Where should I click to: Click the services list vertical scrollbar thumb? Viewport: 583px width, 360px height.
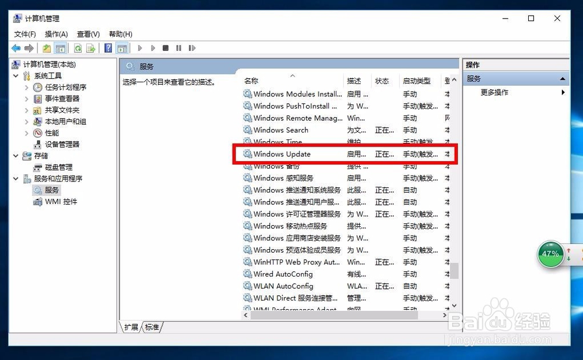[x=454, y=271]
